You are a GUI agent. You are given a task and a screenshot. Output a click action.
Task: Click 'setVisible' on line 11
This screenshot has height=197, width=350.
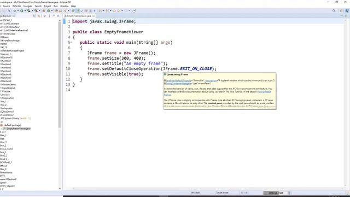point(114,74)
